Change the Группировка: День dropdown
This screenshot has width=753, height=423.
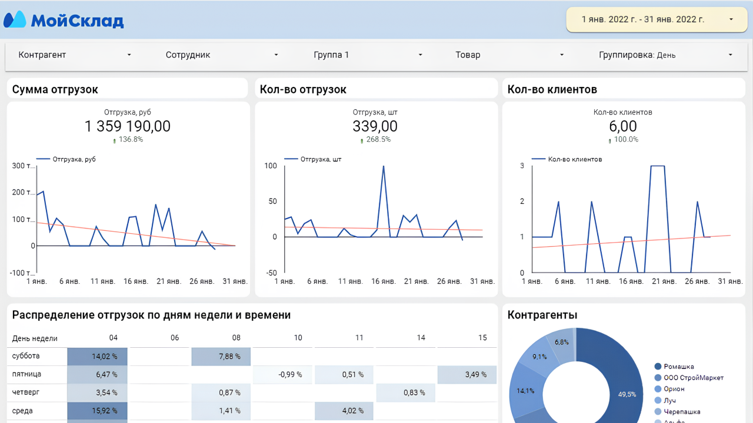point(666,55)
